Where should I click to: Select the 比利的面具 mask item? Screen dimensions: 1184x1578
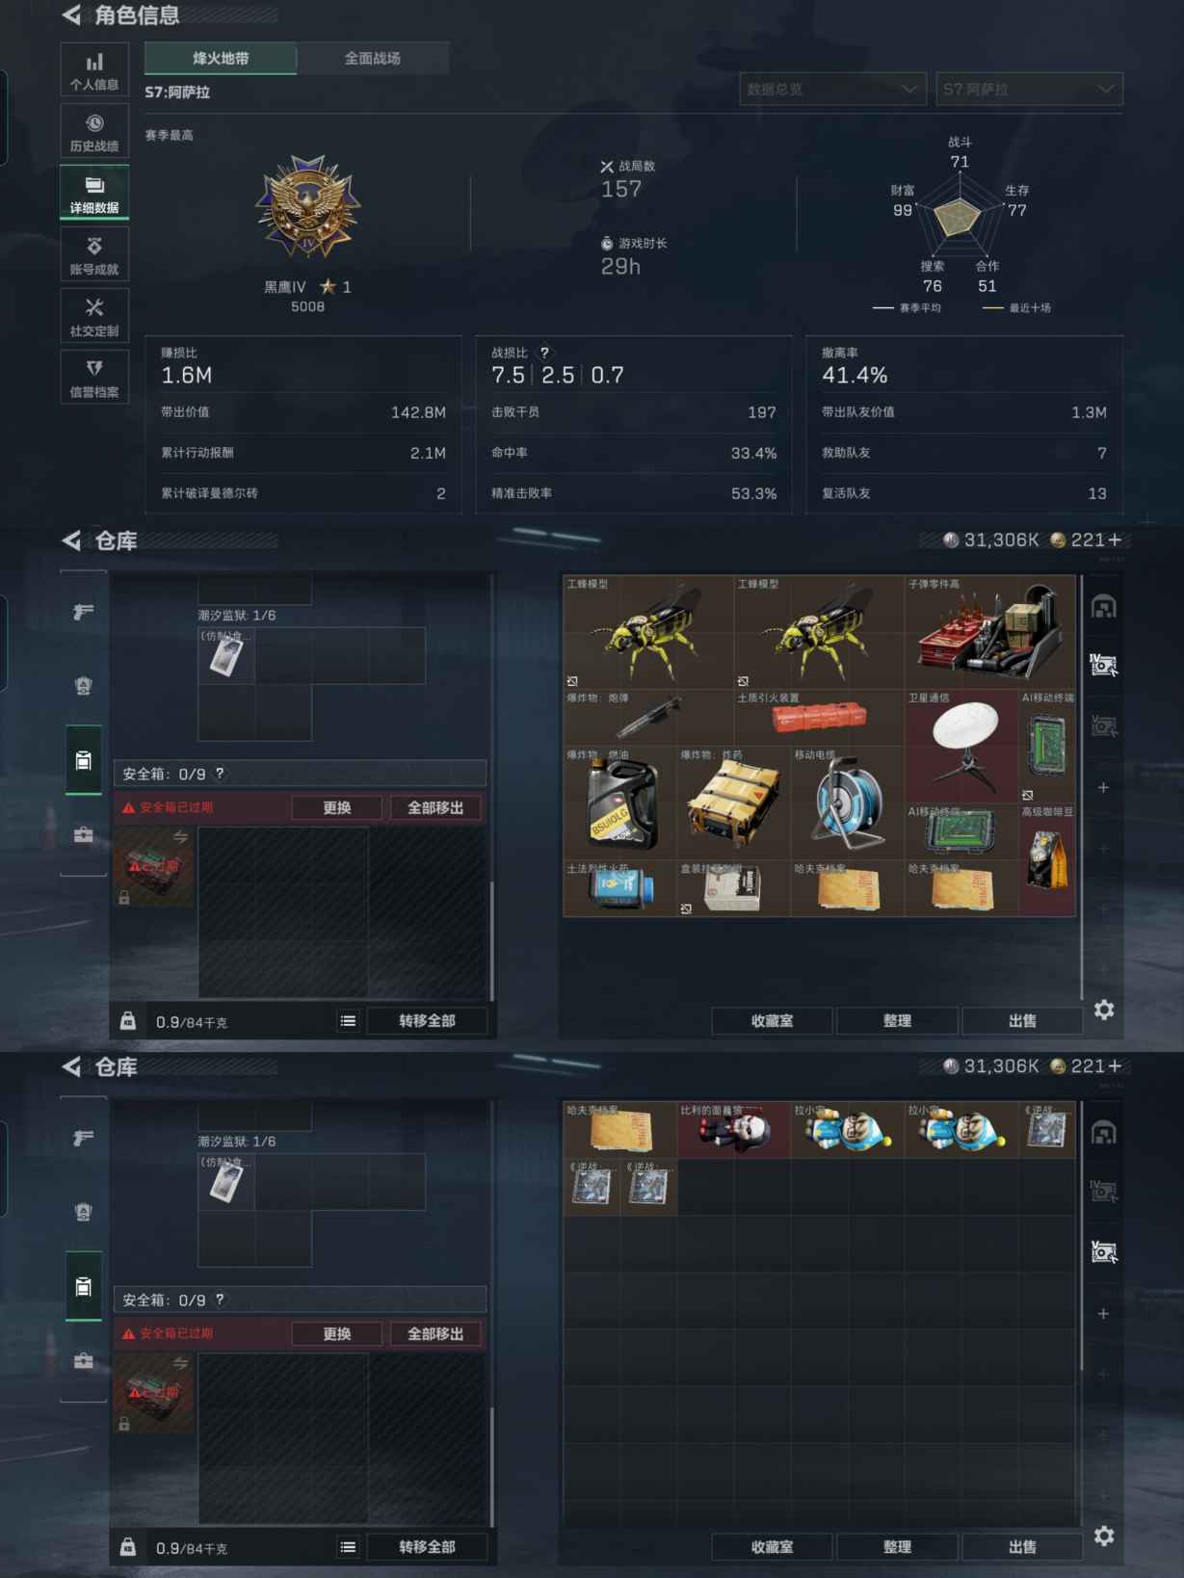pos(733,1130)
